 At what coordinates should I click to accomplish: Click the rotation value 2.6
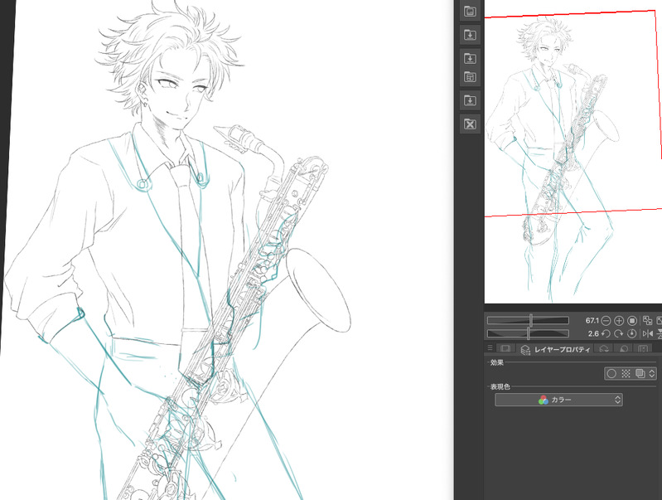(x=593, y=333)
